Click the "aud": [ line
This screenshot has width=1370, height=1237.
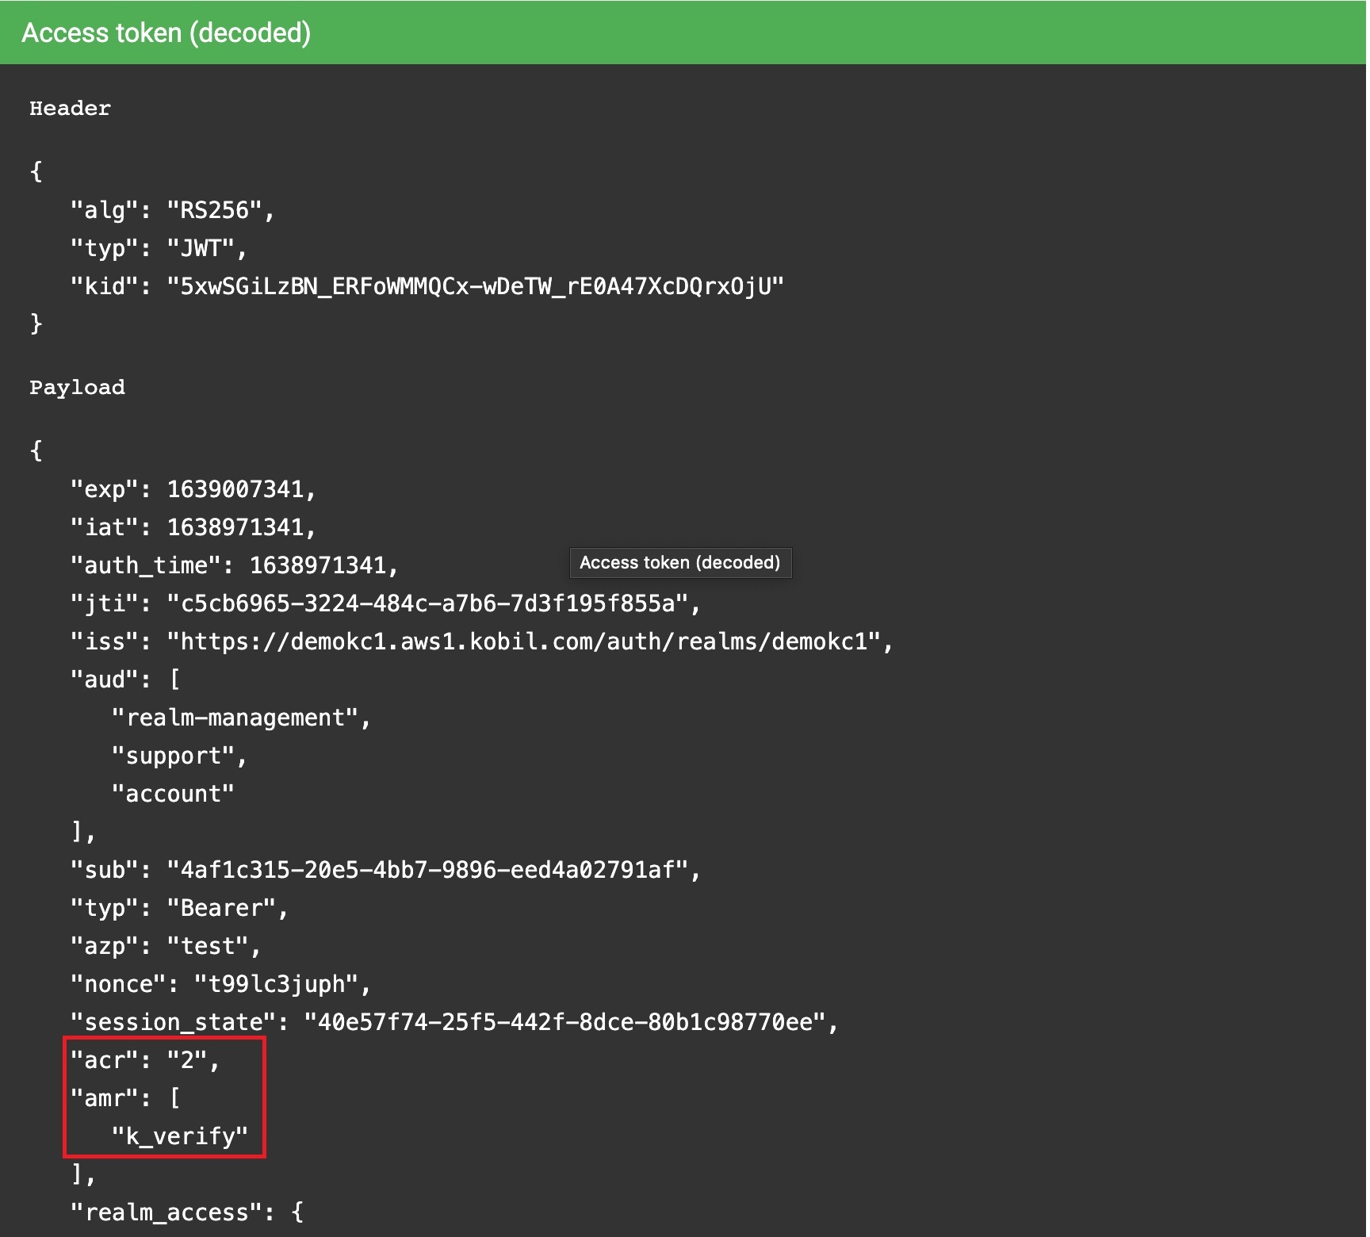[x=125, y=680]
